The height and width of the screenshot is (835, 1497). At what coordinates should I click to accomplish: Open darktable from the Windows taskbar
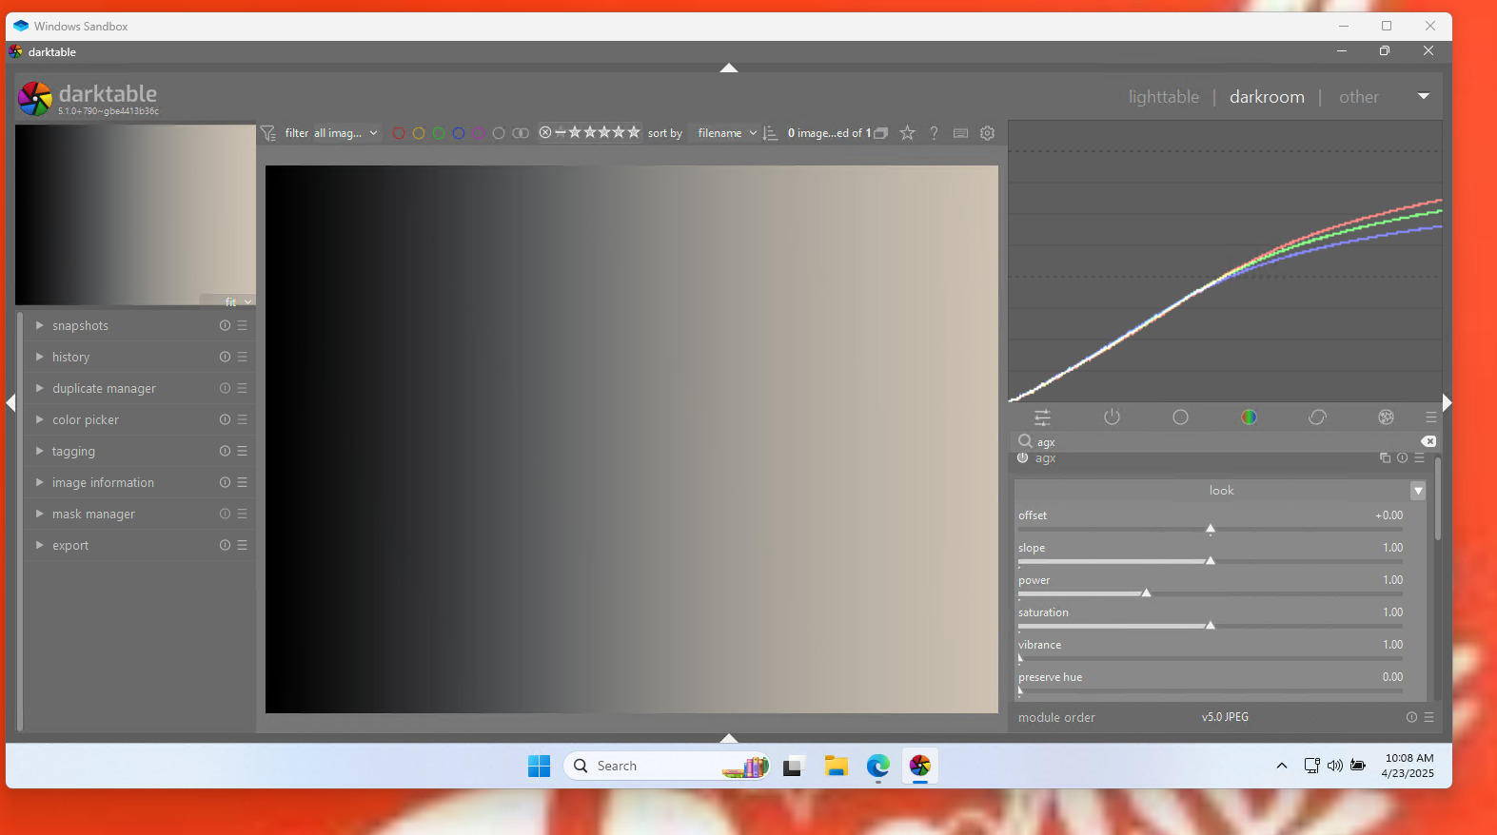[x=919, y=767]
